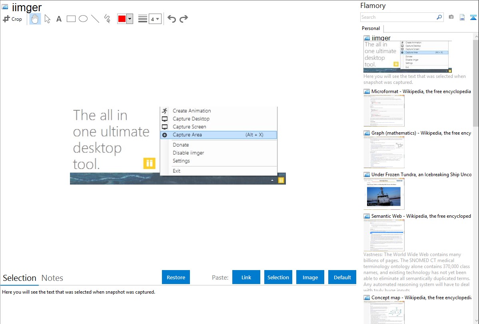Click the icon next to Concept map entry

point(367,297)
